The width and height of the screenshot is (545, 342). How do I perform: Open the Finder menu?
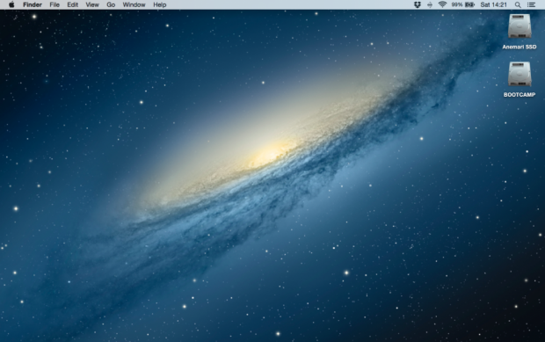coord(33,5)
